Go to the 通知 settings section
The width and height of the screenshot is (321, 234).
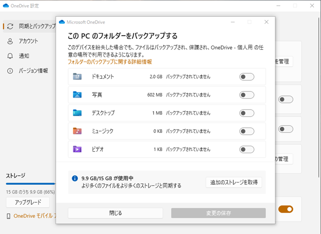(x=24, y=56)
